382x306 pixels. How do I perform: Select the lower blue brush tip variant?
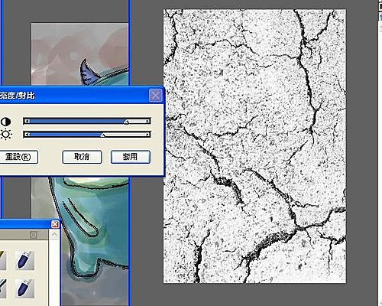pos(24,288)
